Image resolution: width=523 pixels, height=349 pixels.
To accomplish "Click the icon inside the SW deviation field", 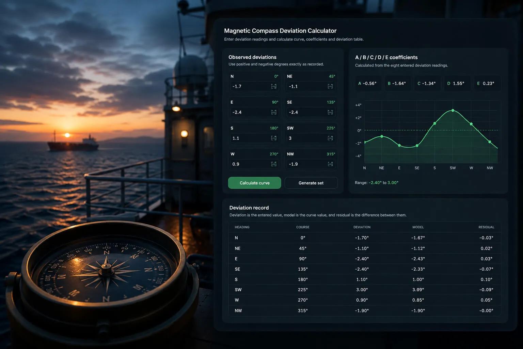I will [330, 138].
